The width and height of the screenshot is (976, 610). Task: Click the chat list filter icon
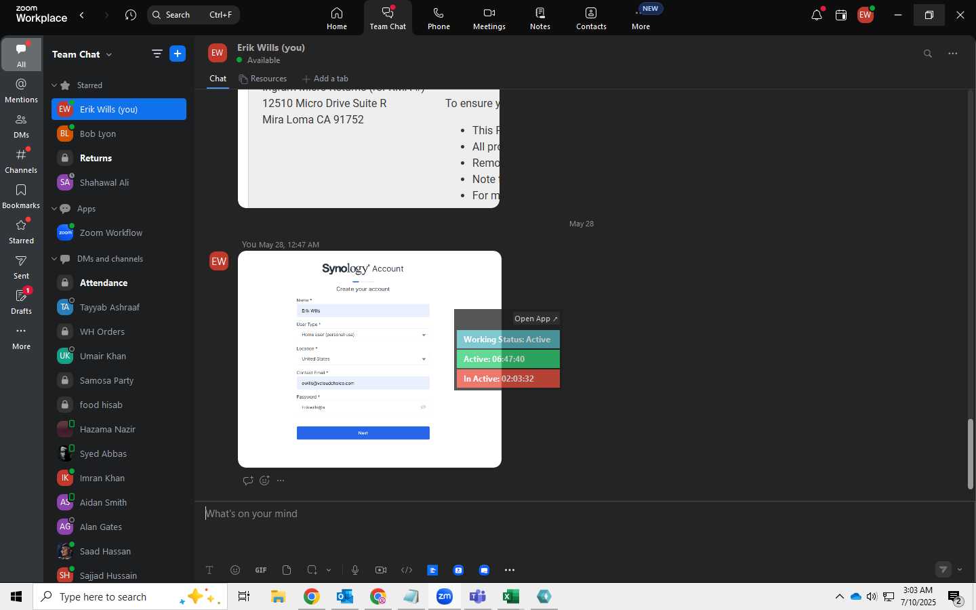(x=157, y=54)
